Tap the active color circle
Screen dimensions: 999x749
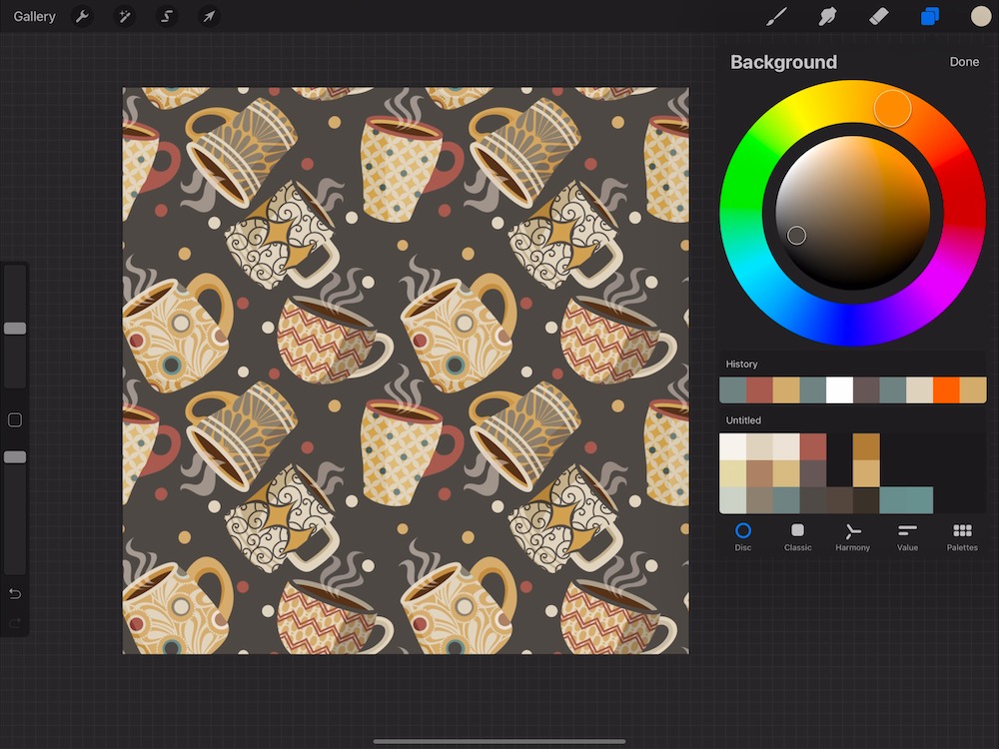(x=981, y=17)
